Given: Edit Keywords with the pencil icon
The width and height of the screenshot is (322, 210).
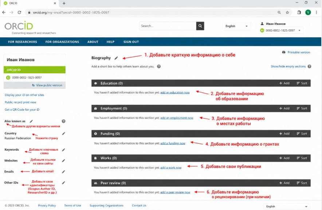Looking at the screenshot, I should coord(64,150).
